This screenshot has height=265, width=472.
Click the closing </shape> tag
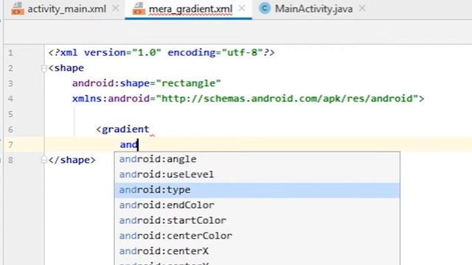(x=72, y=160)
